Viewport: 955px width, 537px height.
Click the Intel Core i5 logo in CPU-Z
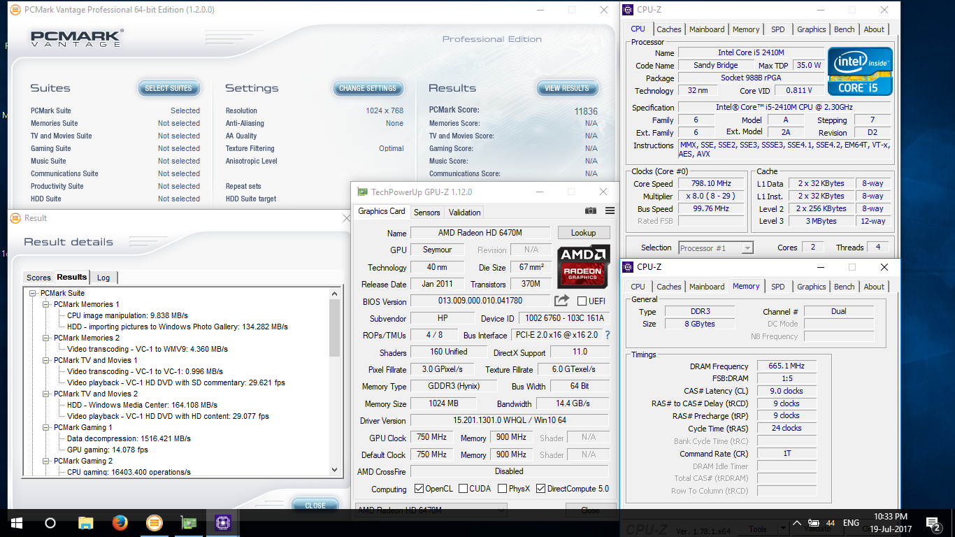(860, 71)
